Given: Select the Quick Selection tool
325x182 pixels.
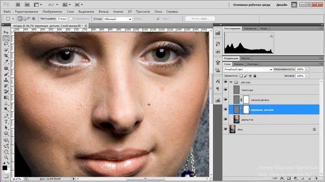Looking at the screenshot, I should pyautogui.click(x=6, y=50).
